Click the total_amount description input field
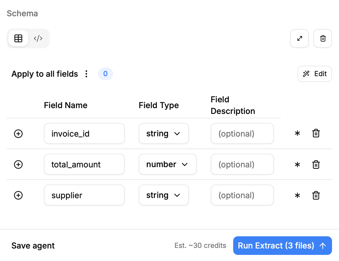Screen dimensions: 339x261 click(242, 165)
